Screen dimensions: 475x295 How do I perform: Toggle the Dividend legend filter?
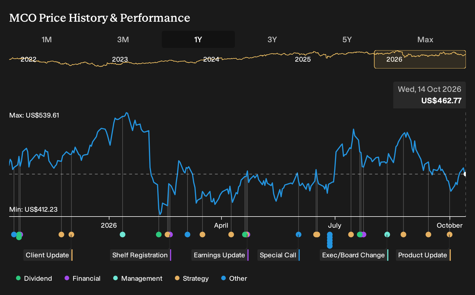(x=34, y=278)
